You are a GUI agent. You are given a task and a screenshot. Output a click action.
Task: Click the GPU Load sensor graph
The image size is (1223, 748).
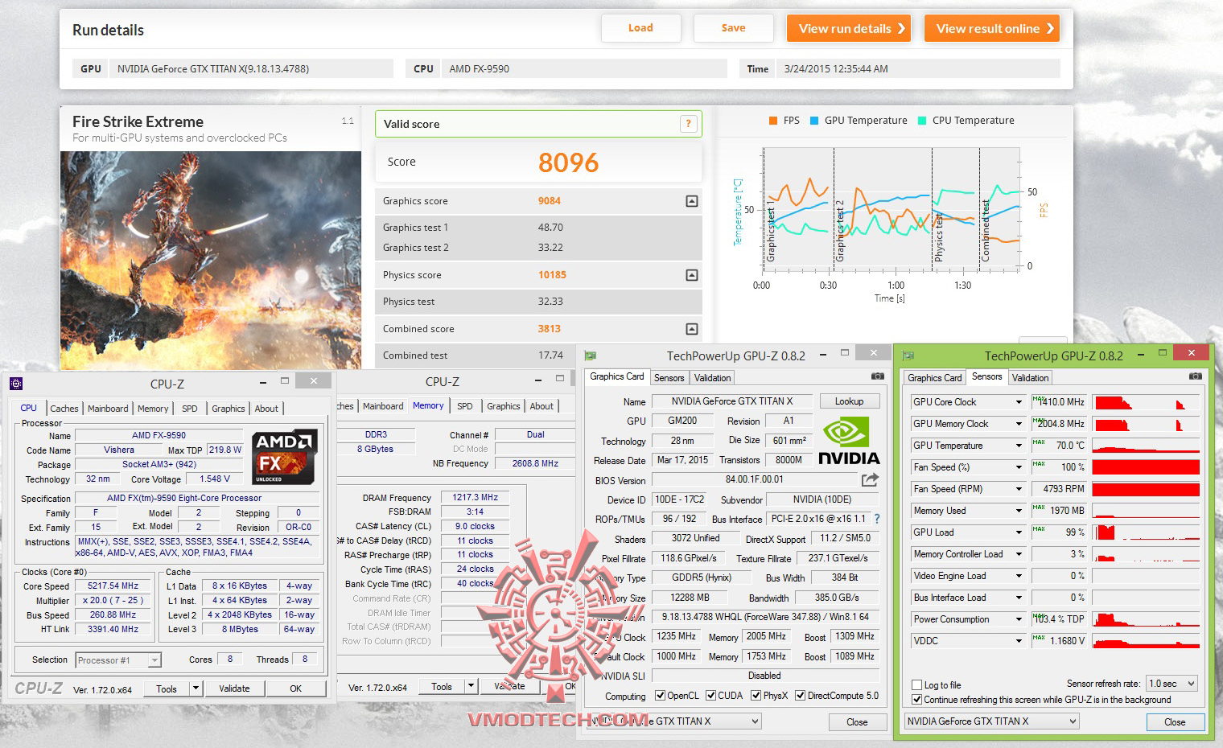tap(1146, 532)
